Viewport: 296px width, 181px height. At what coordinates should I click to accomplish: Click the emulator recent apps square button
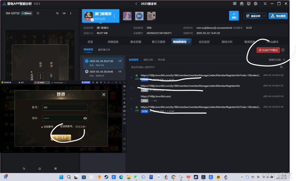click(124, 149)
